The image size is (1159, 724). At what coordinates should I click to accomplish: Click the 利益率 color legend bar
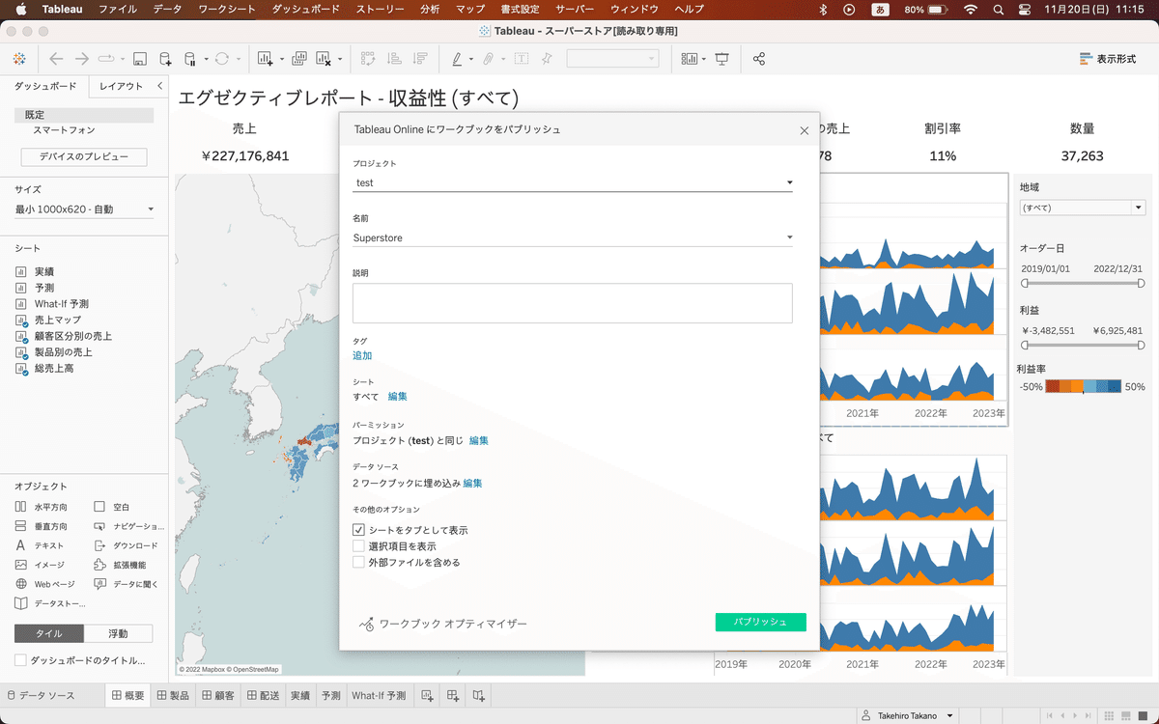click(1084, 386)
